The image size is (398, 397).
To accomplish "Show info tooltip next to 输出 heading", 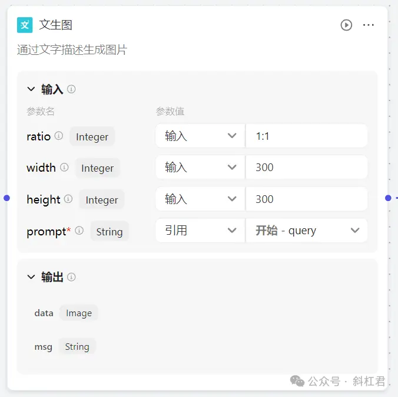I will pyautogui.click(x=71, y=277).
